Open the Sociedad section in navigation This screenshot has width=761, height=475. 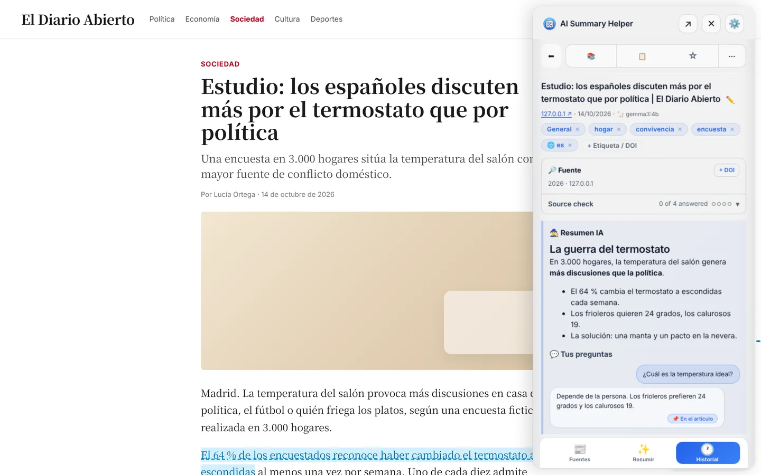coord(247,19)
